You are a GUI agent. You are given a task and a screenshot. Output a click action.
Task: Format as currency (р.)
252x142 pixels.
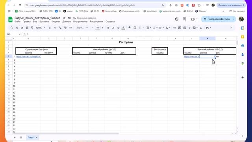pyautogui.click(x=50, y=28)
